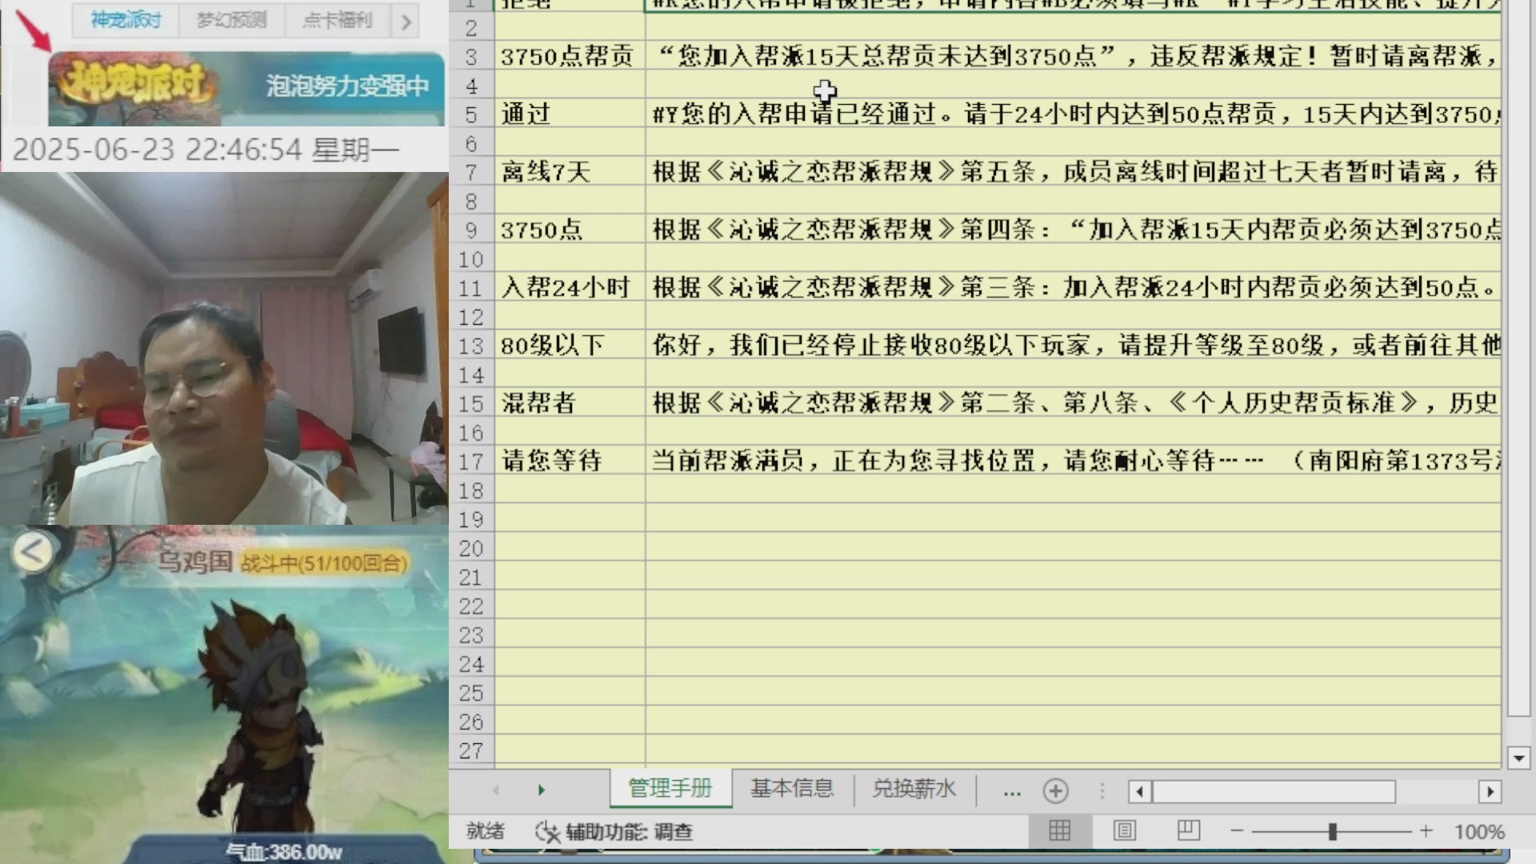This screenshot has width=1536, height=864.
Task: Select cell containing 通过
Action: coord(570,114)
